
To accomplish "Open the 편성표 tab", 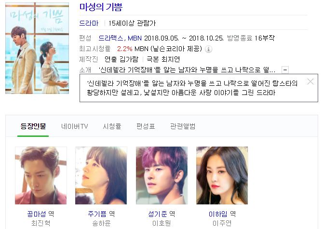I will [146, 126].
